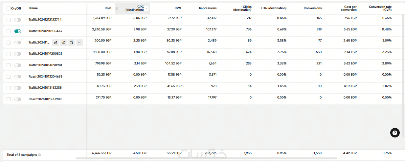Open campaign Traffic20241019200821
The height and width of the screenshot is (162, 405).
click(45, 54)
